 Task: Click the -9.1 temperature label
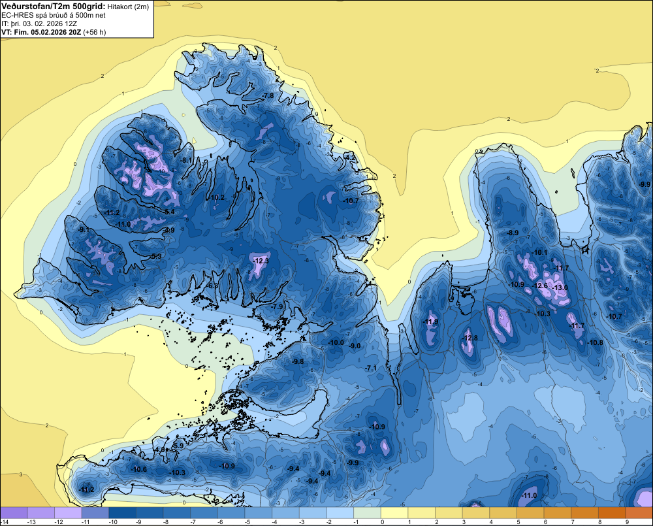coord(84,229)
